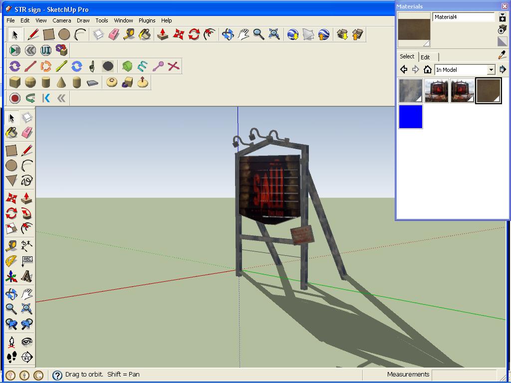Go to the Previous camera view

pyautogui.click(x=11, y=323)
